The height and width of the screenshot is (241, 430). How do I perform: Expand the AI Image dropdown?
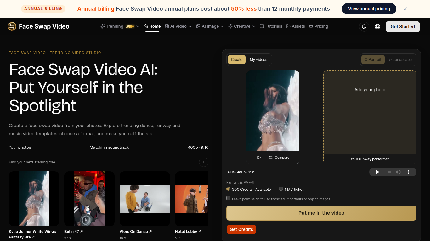pos(210,26)
